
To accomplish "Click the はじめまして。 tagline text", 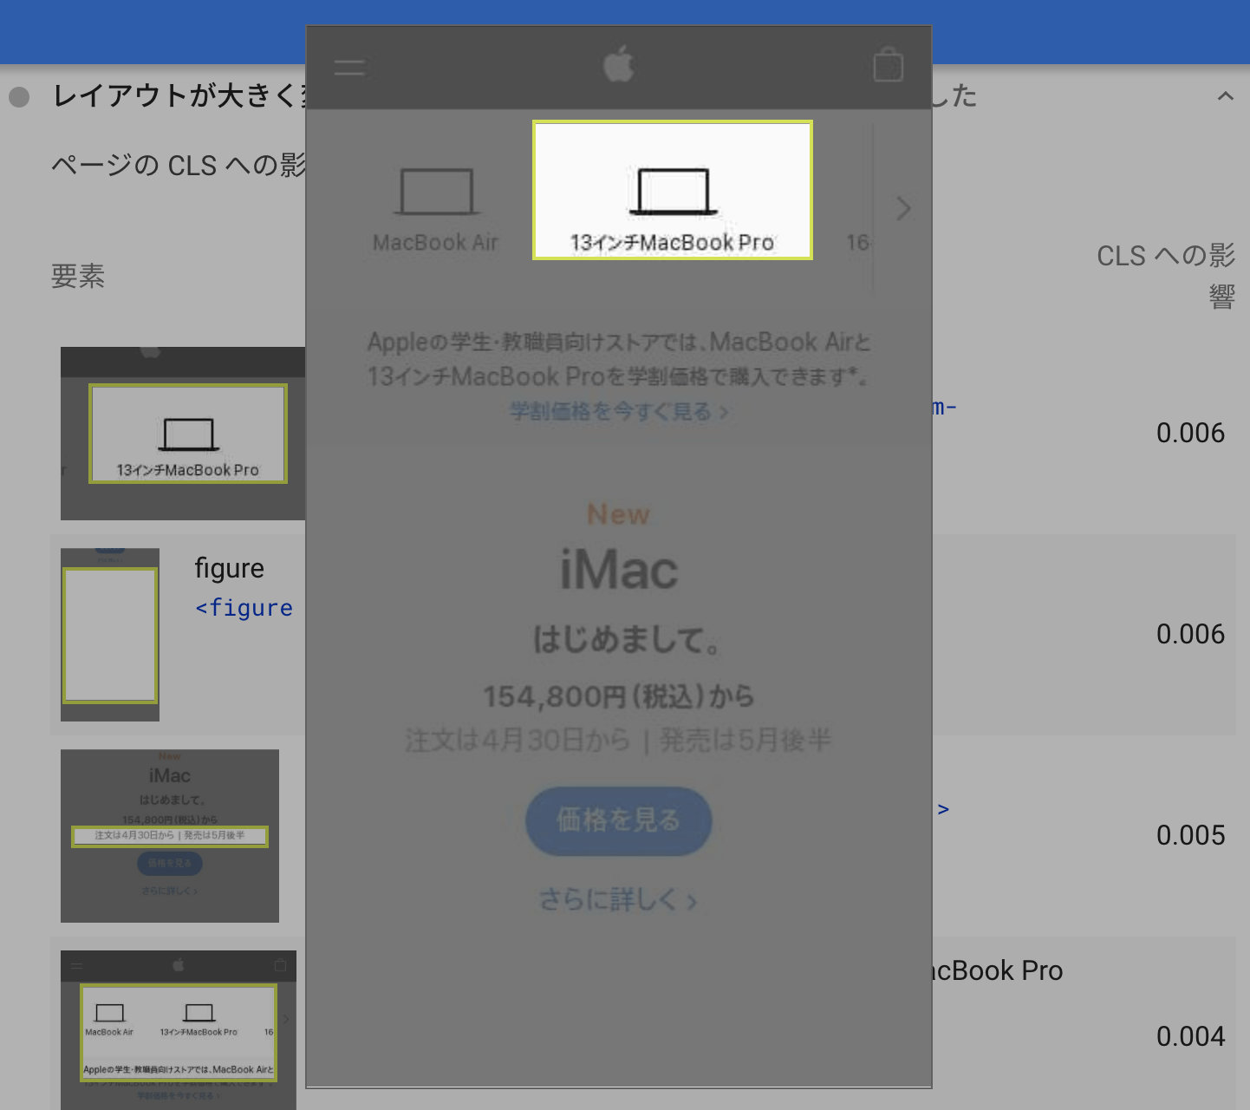I will point(627,640).
